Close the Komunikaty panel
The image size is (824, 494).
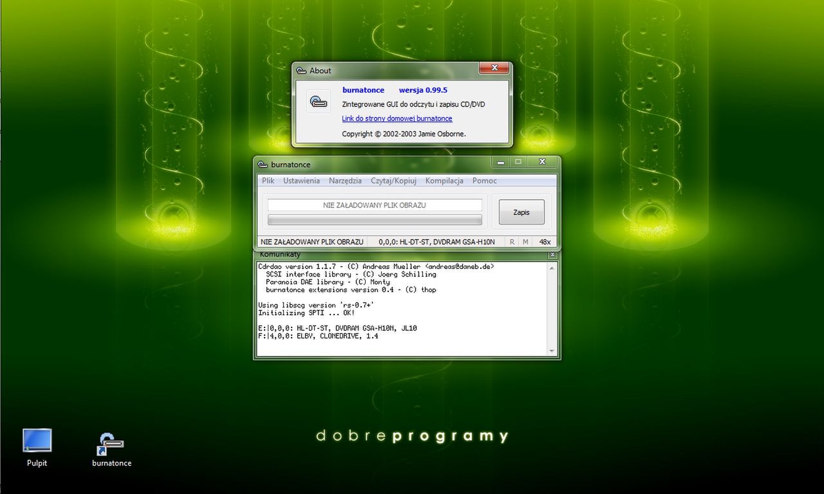click(552, 255)
